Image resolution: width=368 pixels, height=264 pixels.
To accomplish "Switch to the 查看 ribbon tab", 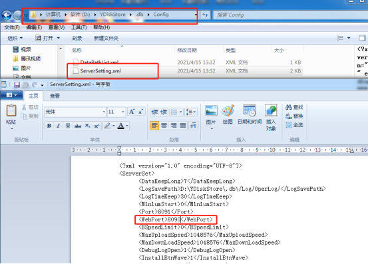I will [55, 96].
